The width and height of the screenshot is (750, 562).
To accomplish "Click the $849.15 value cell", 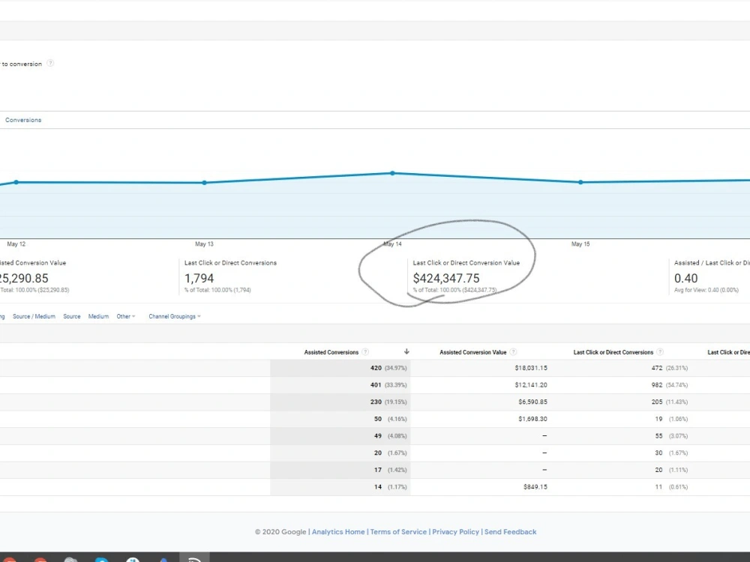I will tap(535, 486).
